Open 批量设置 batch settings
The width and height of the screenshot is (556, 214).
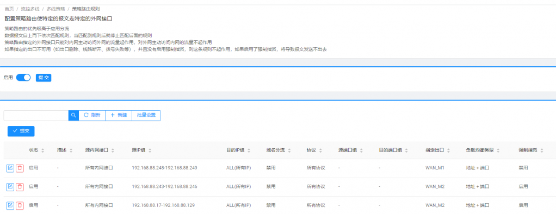146,115
